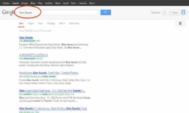Open the ALIENSWEETS AUSTRALIA result link
The image size is (189, 113).
[33, 55]
